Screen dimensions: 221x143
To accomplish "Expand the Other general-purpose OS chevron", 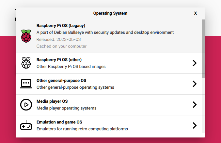I will tap(195, 84).
